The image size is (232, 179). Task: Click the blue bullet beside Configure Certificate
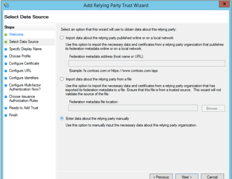(6, 64)
